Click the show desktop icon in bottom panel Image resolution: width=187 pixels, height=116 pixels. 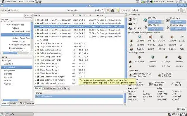[2, 114]
